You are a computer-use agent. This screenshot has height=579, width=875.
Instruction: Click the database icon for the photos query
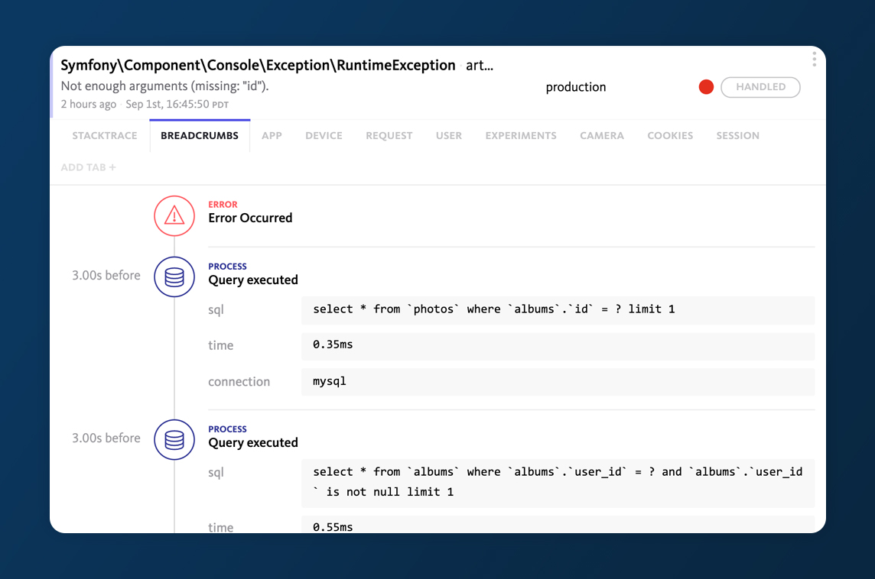pyautogui.click(x=174, y=277)
